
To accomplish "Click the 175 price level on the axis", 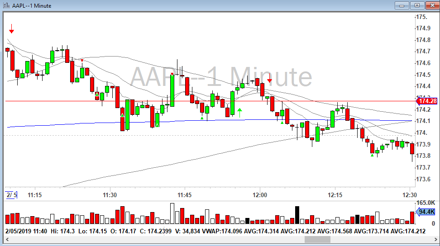I will [421, 17].
